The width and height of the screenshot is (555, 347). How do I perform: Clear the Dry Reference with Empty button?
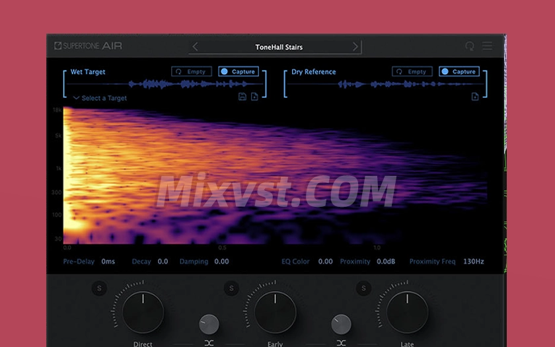412,71
